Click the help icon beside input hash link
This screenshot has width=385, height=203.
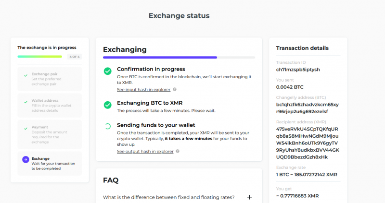[175, 89]
